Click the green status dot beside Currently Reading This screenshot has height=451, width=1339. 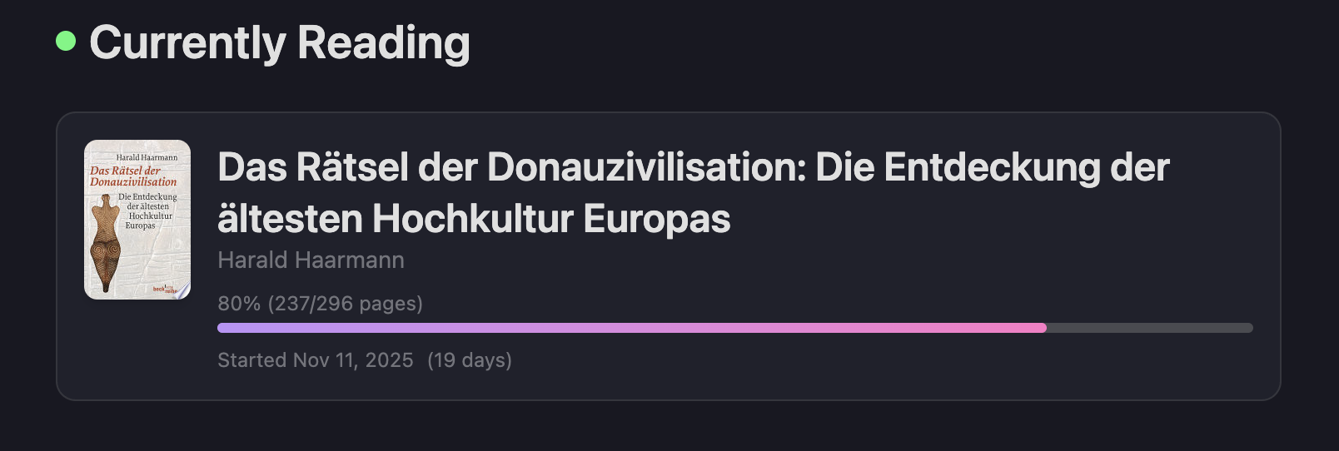click(x=66, y=41)
